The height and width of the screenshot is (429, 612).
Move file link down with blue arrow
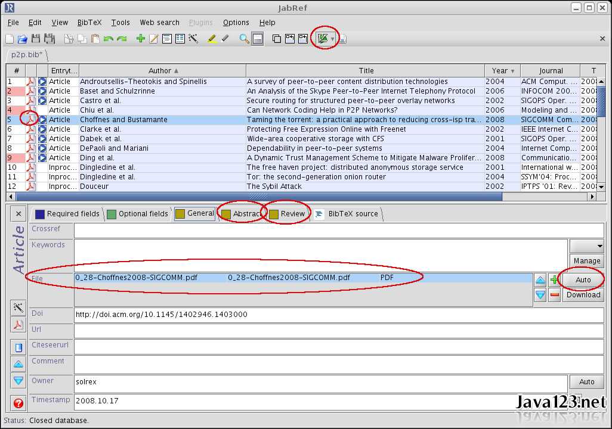(x=540, y=295)
